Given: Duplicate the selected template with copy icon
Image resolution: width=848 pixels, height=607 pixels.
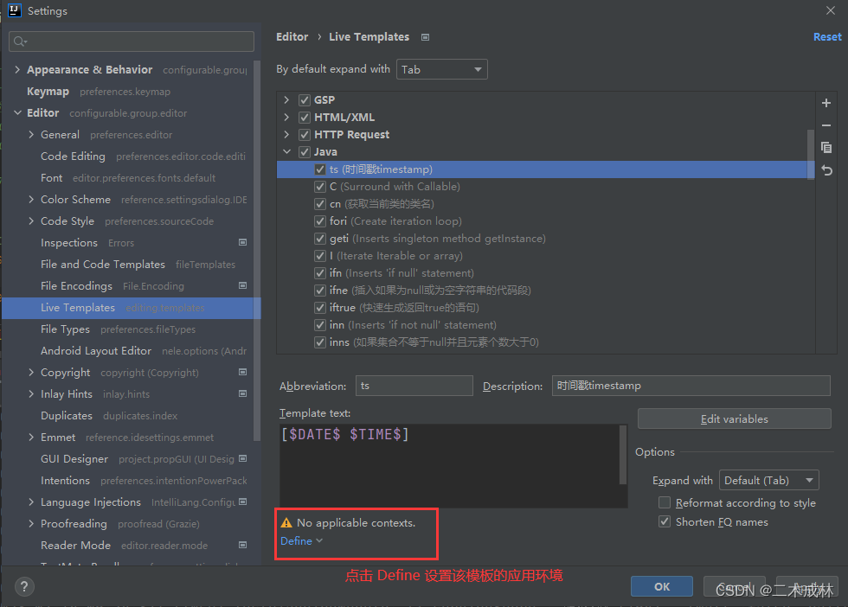Looking at the screenshot, I should pos(826,148).
